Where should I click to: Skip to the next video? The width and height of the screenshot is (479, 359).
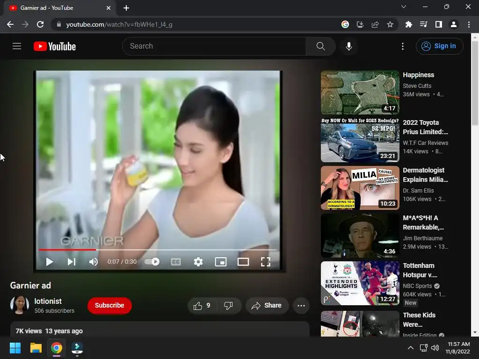pyautogui.click(x=72, y=262)
